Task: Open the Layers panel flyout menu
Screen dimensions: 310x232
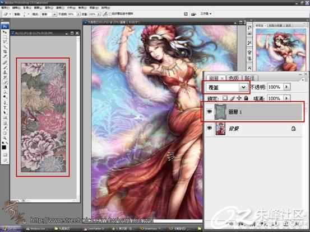Action: click(x=304, y=79)
